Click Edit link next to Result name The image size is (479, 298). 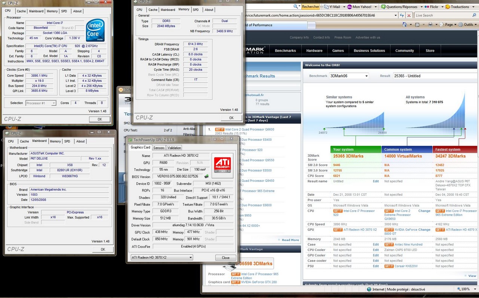376,181
